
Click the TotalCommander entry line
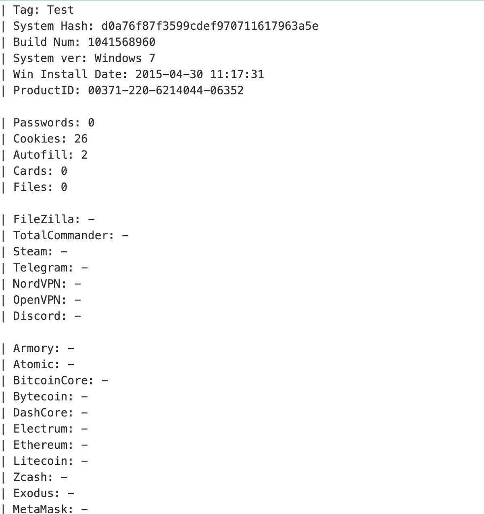point(71,236)
